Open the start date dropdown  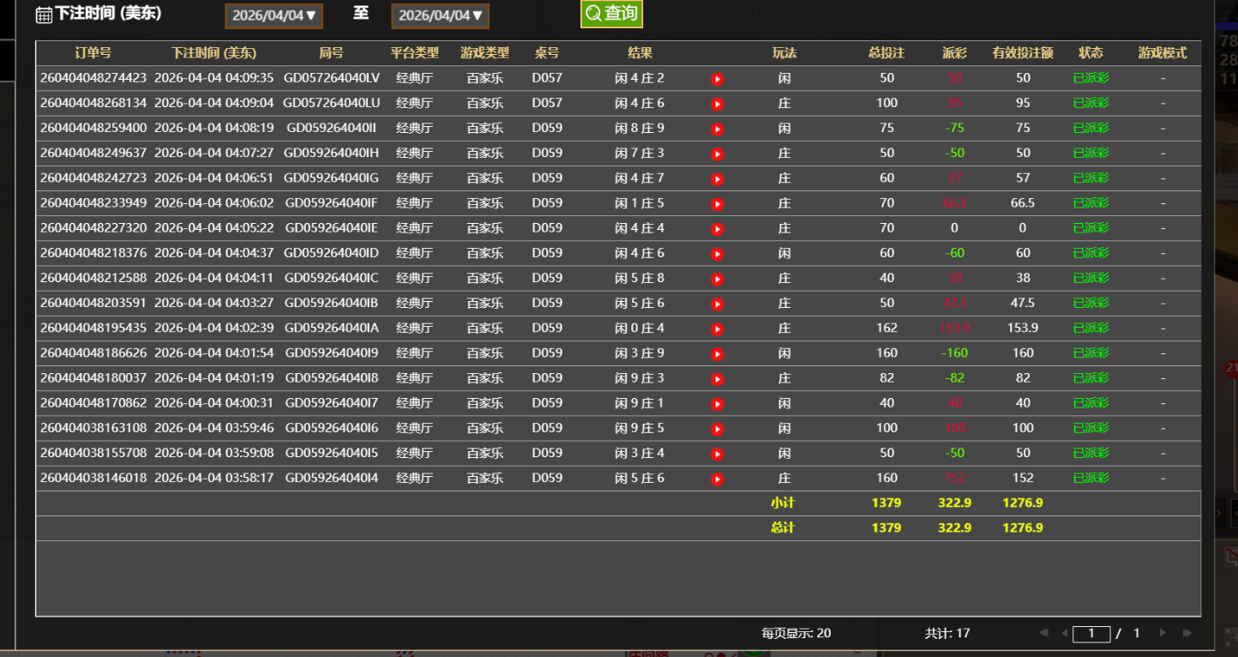[x=273, y=15]
